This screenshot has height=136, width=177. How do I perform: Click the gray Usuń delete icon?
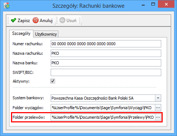62,20
